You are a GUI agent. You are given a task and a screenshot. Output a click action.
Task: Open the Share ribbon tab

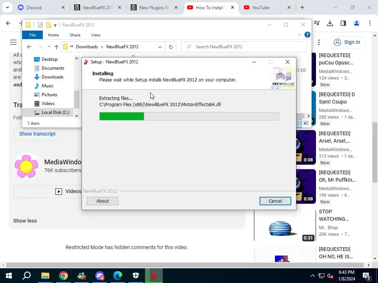click(75, 35)
